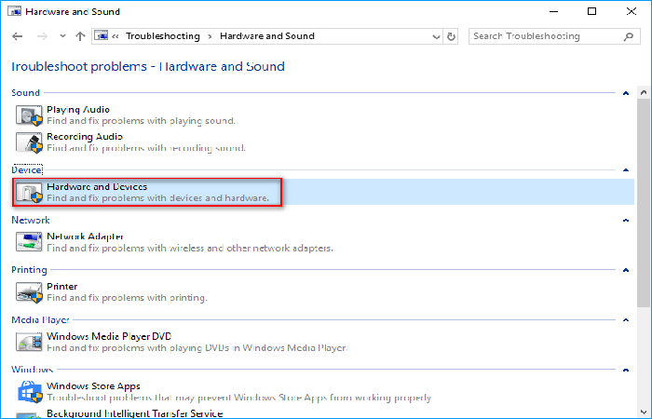Collapse the Device section
The height and width of the screenshot is (419, 652).
coord(626,170)
